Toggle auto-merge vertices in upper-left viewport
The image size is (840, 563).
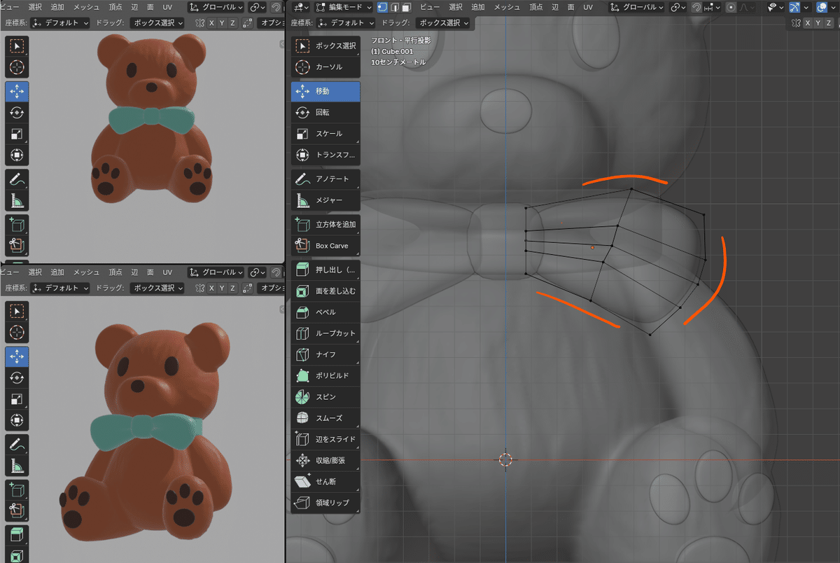(x=247, y=23)
